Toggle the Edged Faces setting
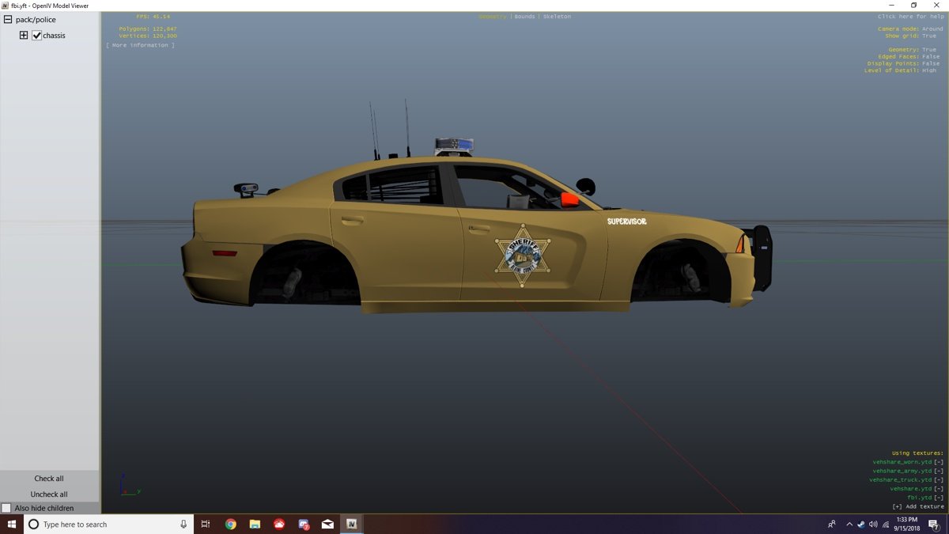 coord(931,57)
